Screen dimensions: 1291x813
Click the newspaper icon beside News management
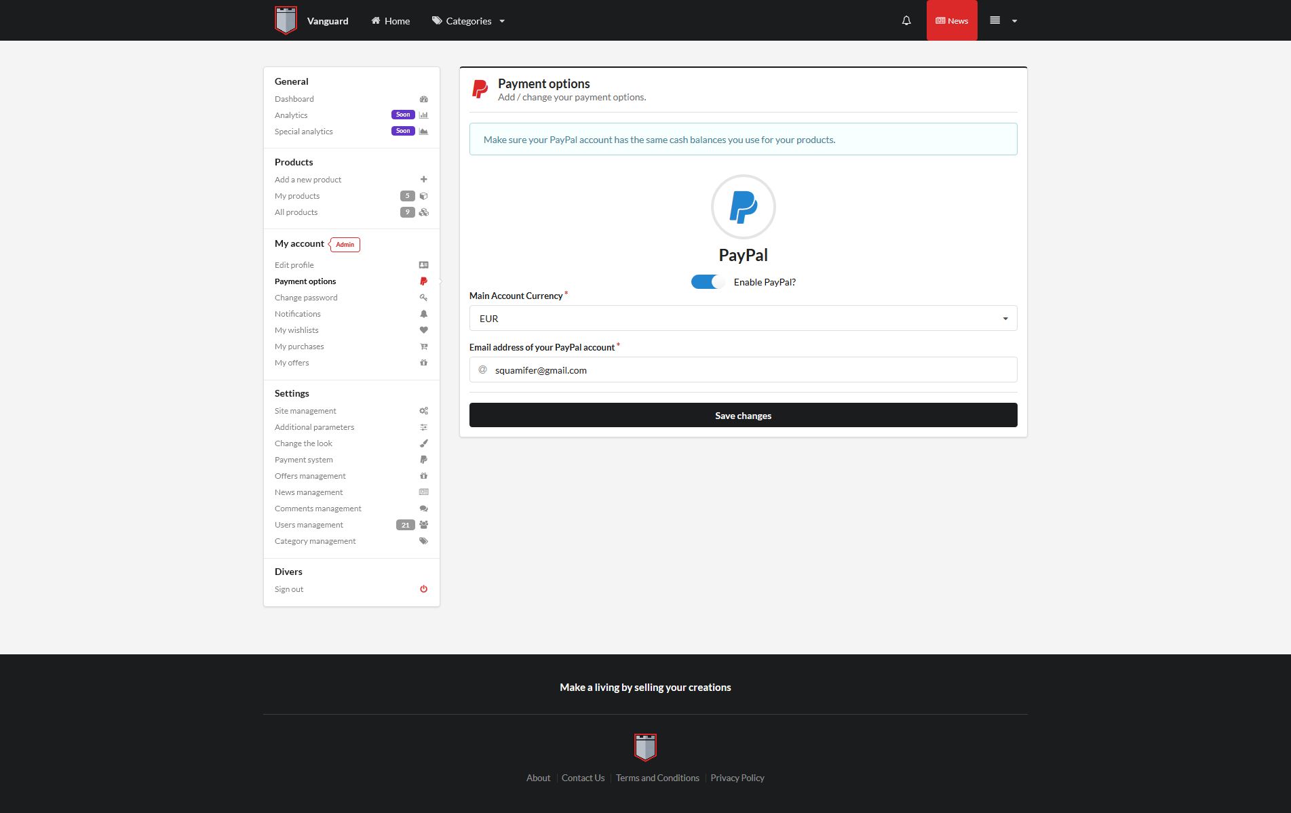click(x=423, y=492)
